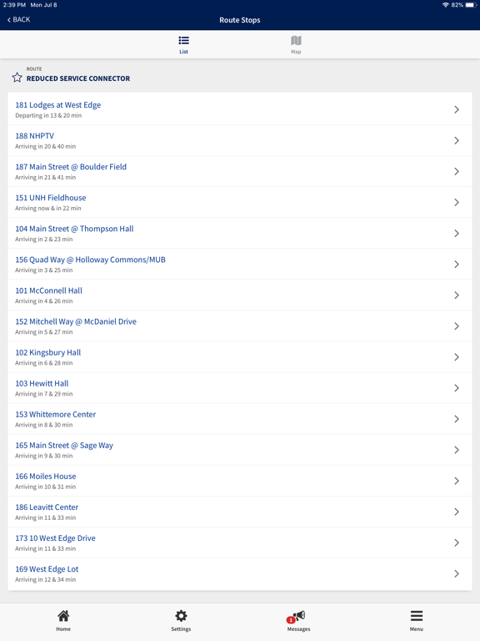Expand chevron for 102 Kingsbury Hall
The image size is (480, 641).
(x=457, y=357)
